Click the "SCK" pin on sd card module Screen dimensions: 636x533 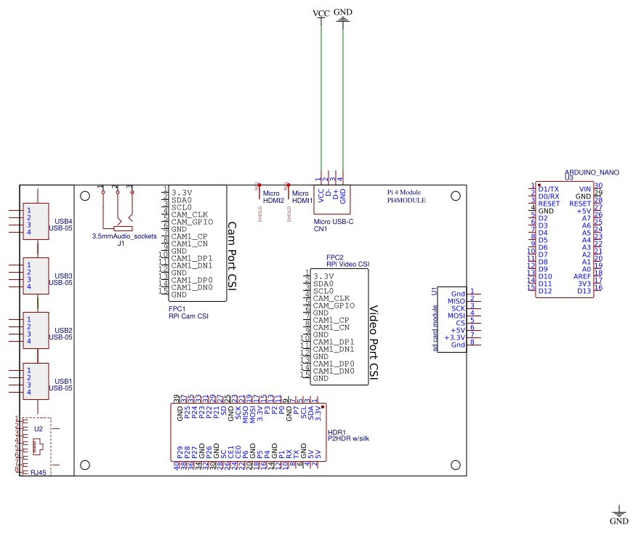tap(459, 308)
